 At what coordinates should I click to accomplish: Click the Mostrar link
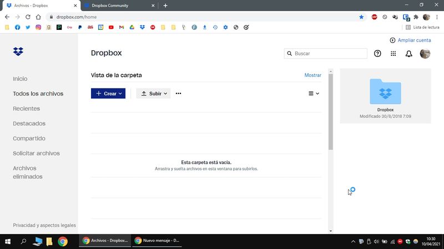pos(312,75)
